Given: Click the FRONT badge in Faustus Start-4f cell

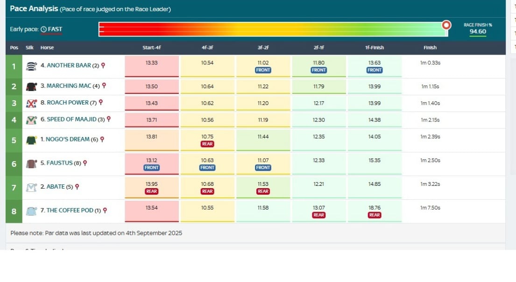Looking at the screenshot, I should pyautogui.click(x=152, y=168).
